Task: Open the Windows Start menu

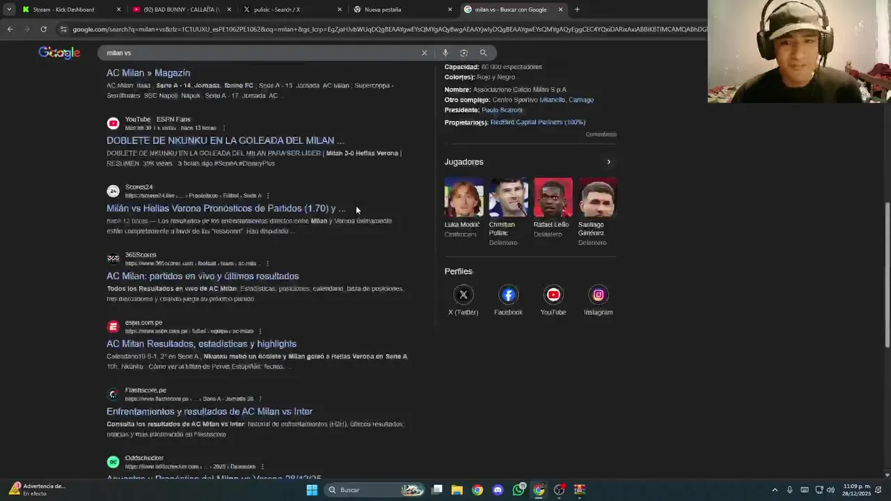Action: [312, 490]
